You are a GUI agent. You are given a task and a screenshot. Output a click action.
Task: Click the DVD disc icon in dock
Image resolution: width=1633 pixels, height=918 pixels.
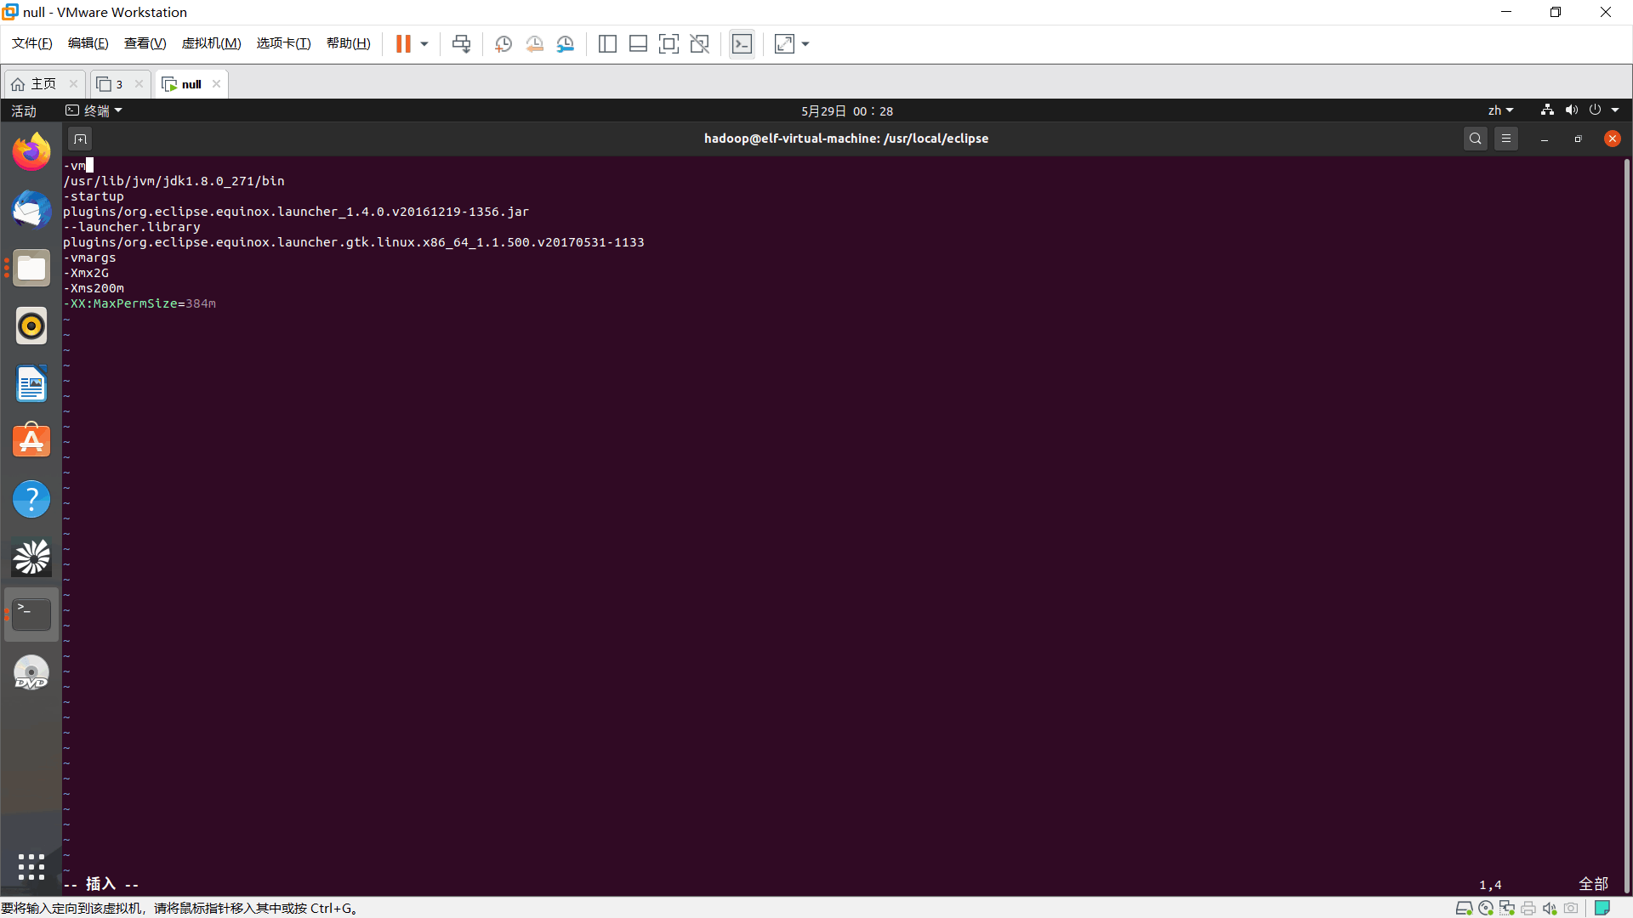click(31, 672)
